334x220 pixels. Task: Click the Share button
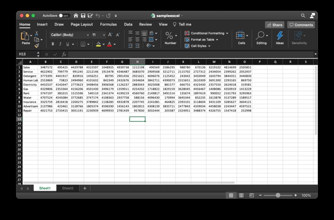point(275,25)
